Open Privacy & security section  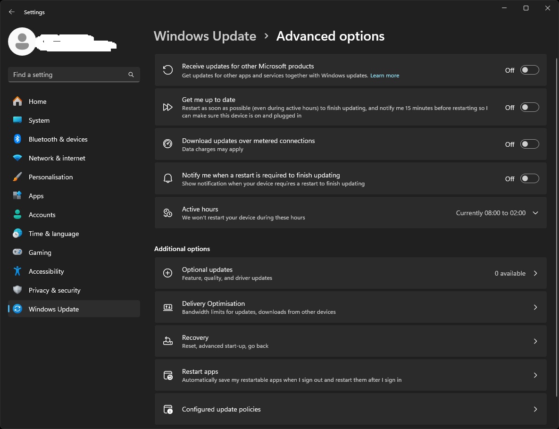click(x=74, y=290)
